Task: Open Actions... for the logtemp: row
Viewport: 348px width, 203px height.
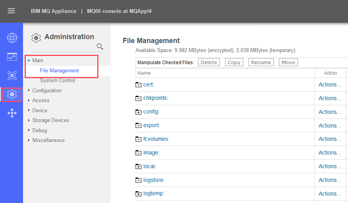Action: [x=330, y=194]
